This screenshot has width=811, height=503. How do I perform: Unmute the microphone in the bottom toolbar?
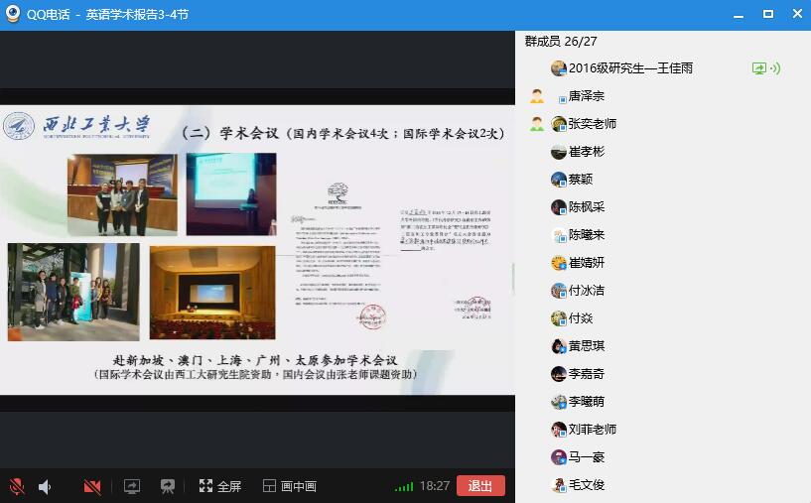pyautogui.click(x=17, y=486)
